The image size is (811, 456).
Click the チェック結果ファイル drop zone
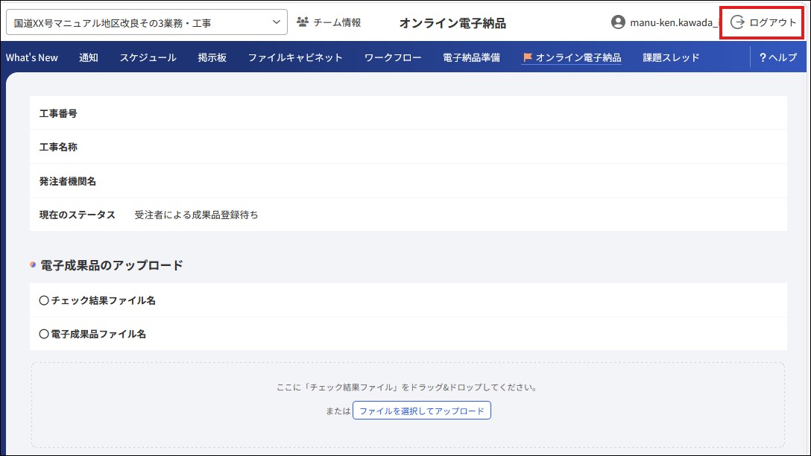click(x=408, y=405)
